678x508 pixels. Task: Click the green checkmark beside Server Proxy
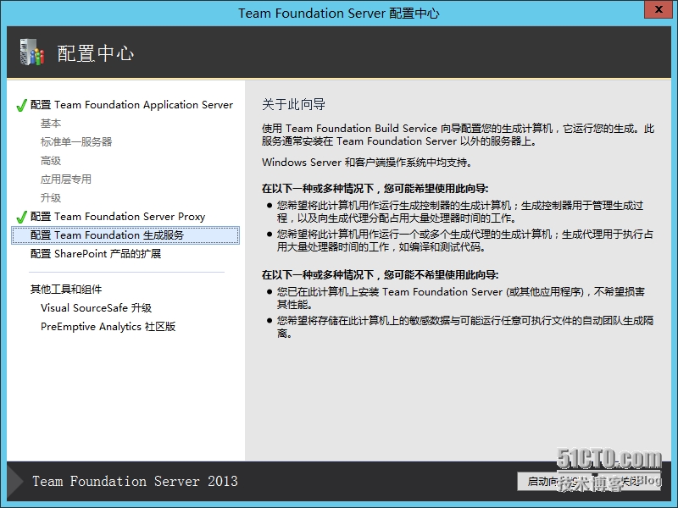click(21, 217)
